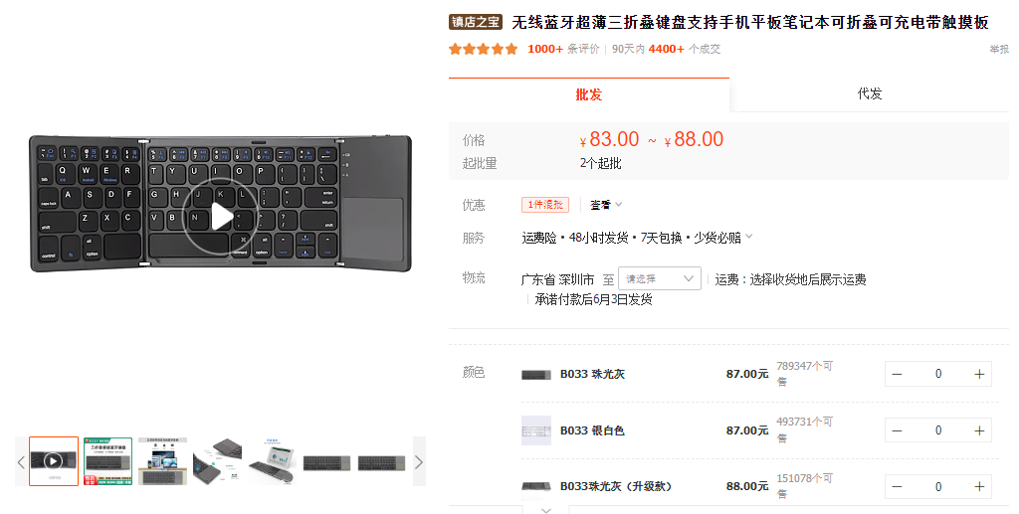This screenshot has width=1019, height=514.
Task: Decrease quantity for B033 银白色
Action: tap(897, 430)
